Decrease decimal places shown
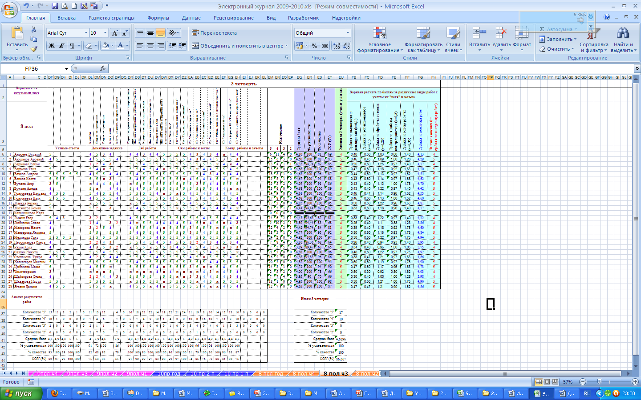Image resolution: width=641 pixels, height=400 pixels. point(346,46)
